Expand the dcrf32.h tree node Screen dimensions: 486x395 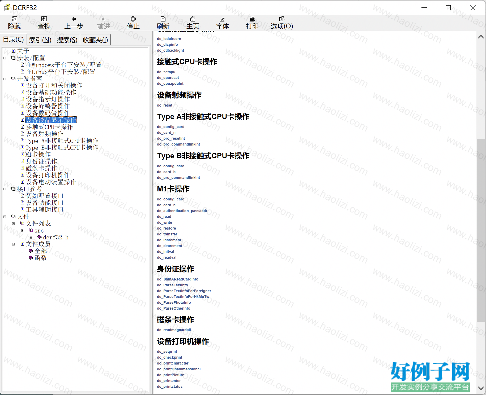click(x=31, y=237)
